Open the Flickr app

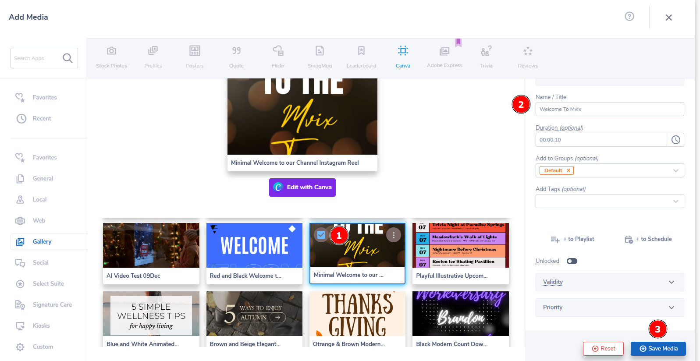click(278, 57)
